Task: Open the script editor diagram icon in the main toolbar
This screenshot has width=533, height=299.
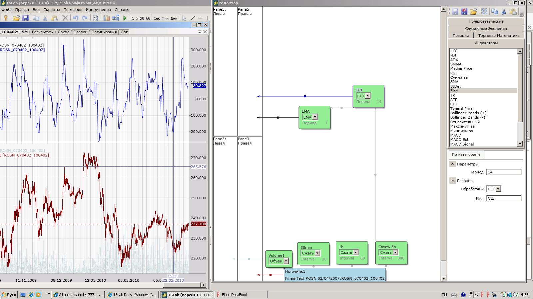Action: (116, 18)
